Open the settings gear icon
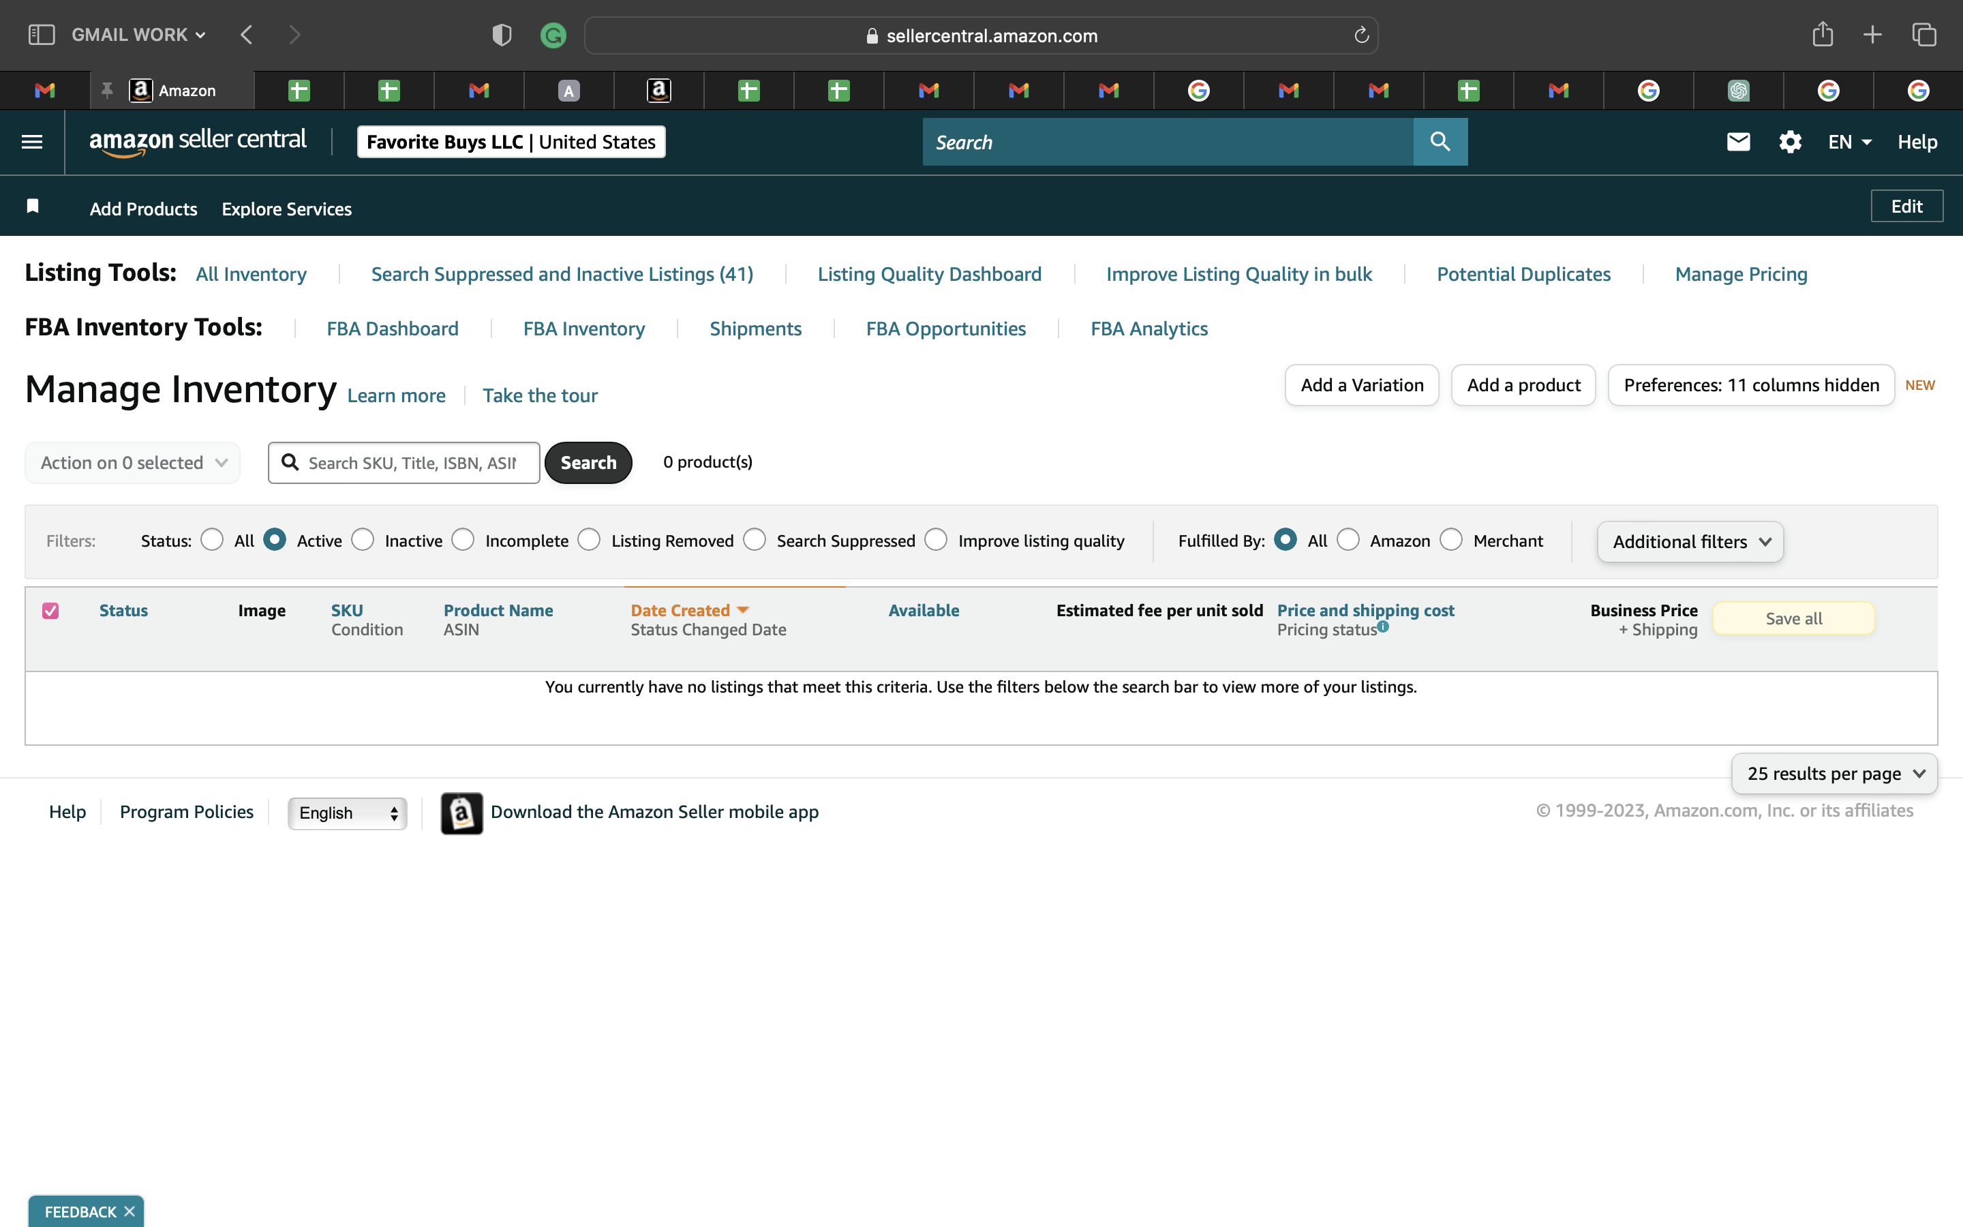The height and width of the screenshot is (1227, 1963). pyautogui.click(x=1791, y=142)
